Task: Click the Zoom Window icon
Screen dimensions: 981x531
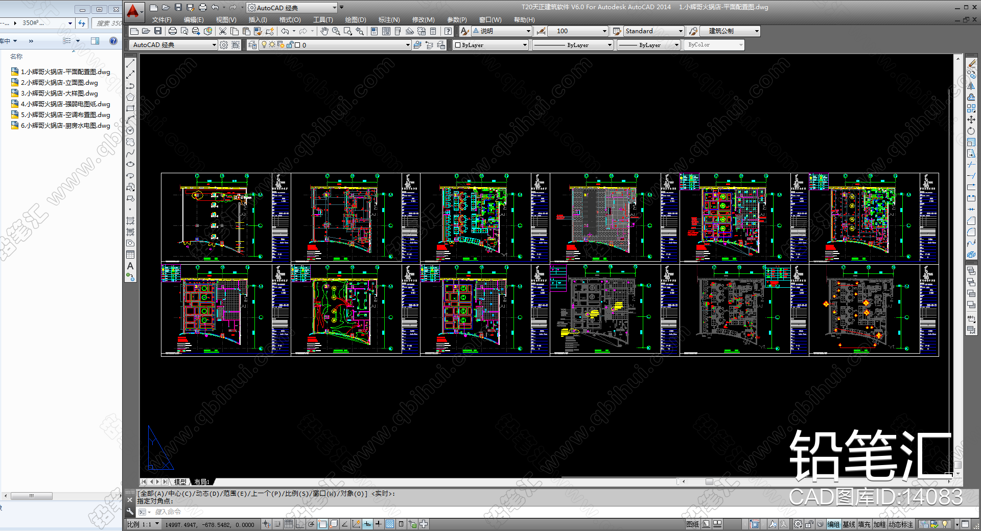Action: coord(347,31)
